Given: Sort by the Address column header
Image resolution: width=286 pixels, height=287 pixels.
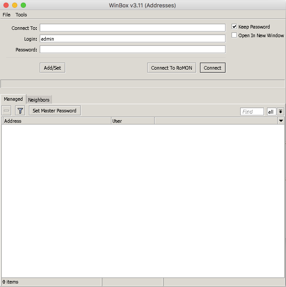Looking at the screenshot, I should (57, 121).
